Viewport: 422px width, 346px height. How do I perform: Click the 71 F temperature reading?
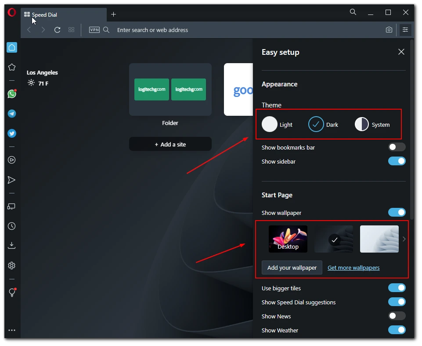point(43,84)
